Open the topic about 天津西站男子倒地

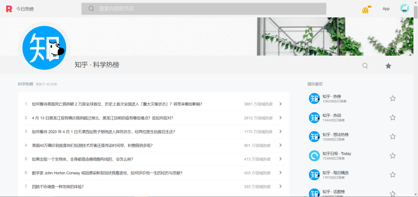[103, 132]
